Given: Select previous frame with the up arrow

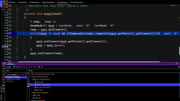Looking at the screenshot, I should 21,75.
